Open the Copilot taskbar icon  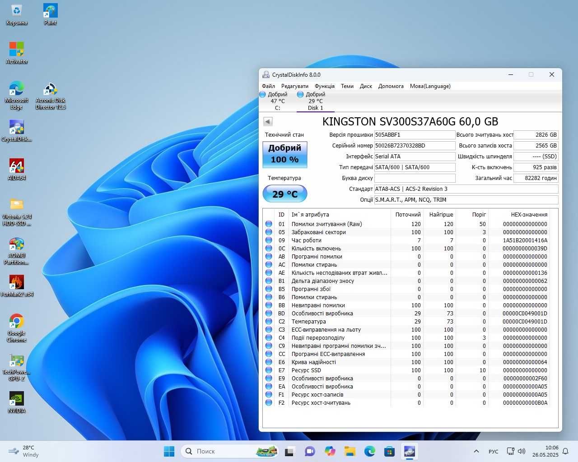(330, 451)
